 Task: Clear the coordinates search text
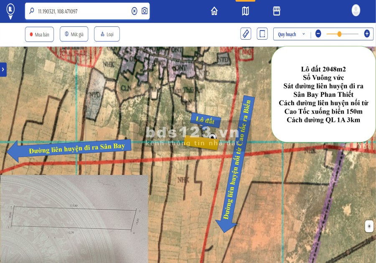click(x=134, y=11)
